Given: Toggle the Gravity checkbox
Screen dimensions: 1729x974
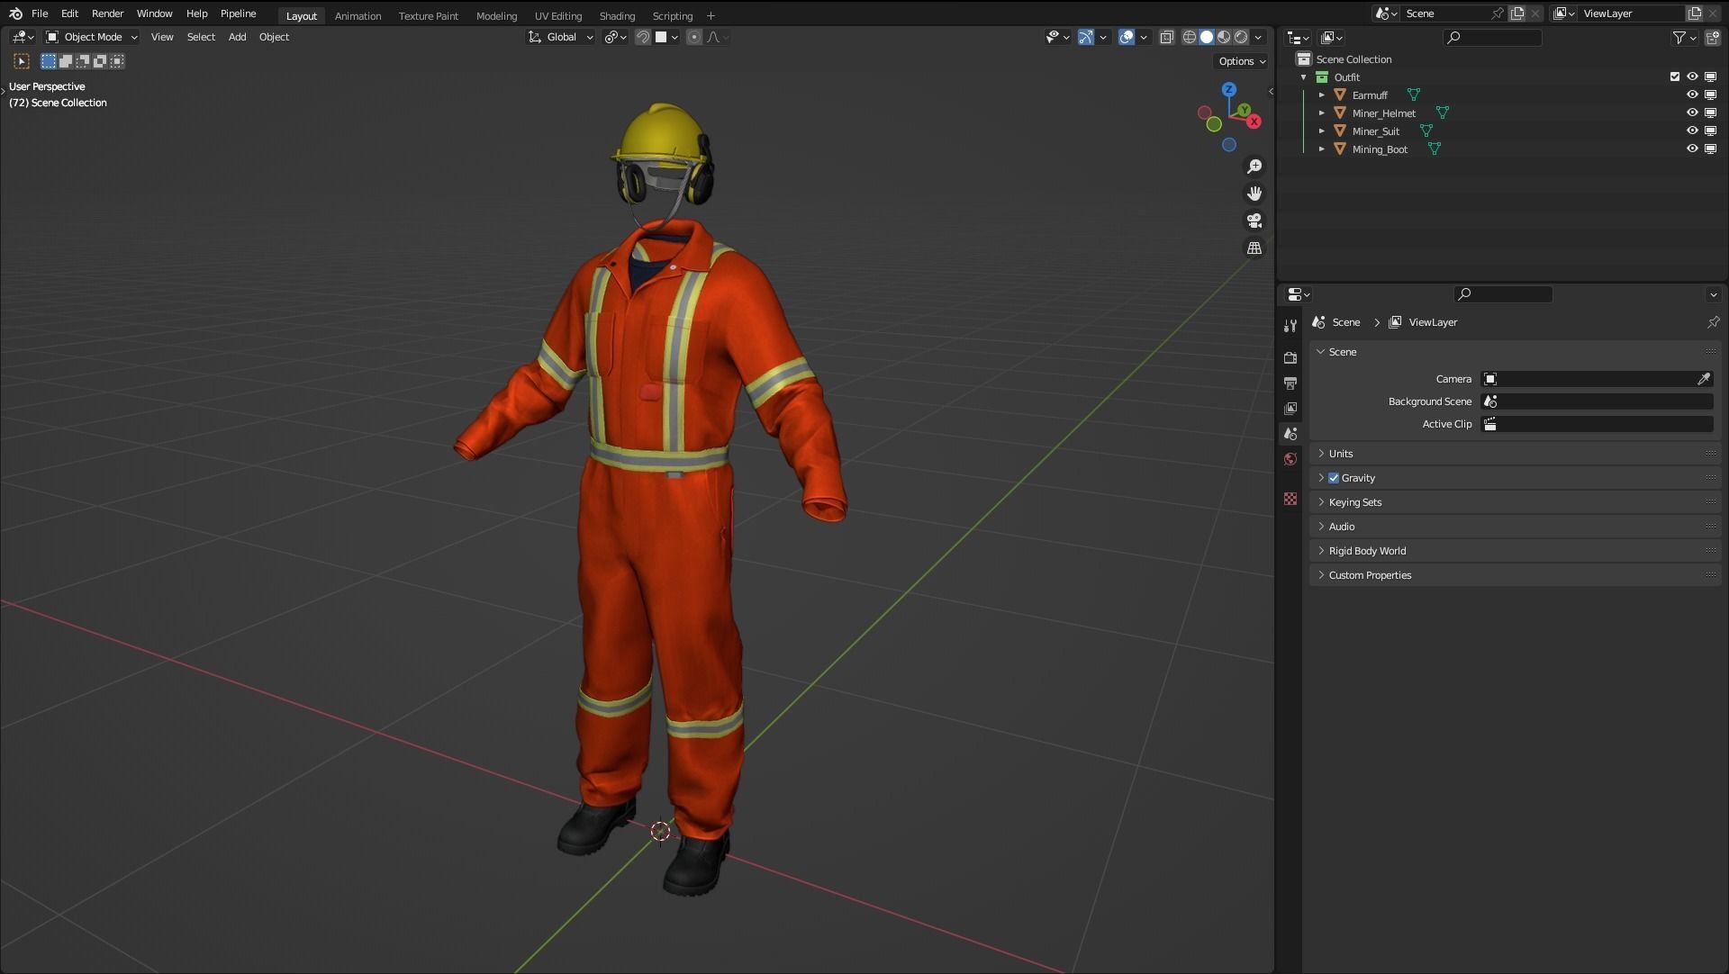Looking at the screenshot, I should coord(1334,478).
